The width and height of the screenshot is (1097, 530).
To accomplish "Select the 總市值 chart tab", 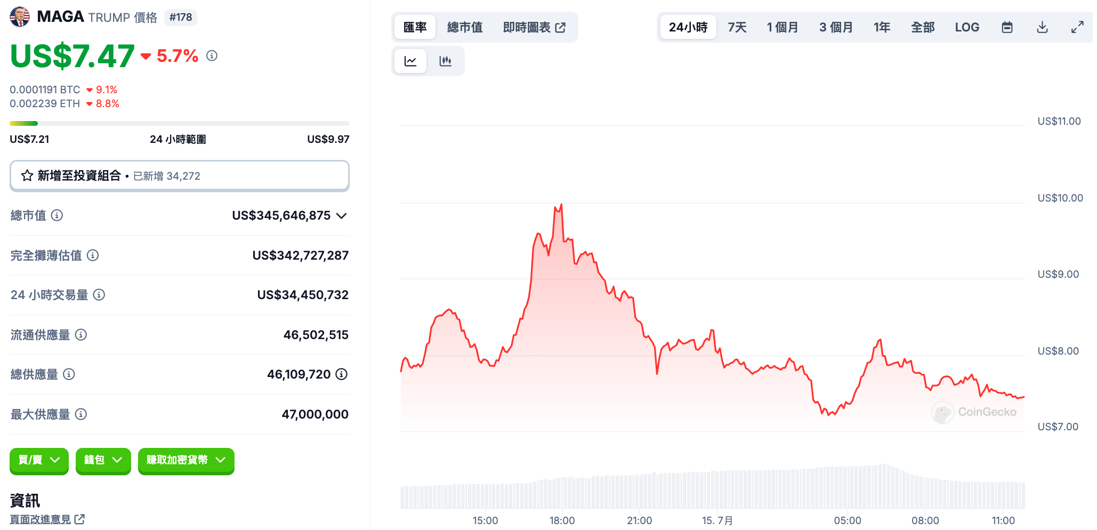I will coord(465,27).
